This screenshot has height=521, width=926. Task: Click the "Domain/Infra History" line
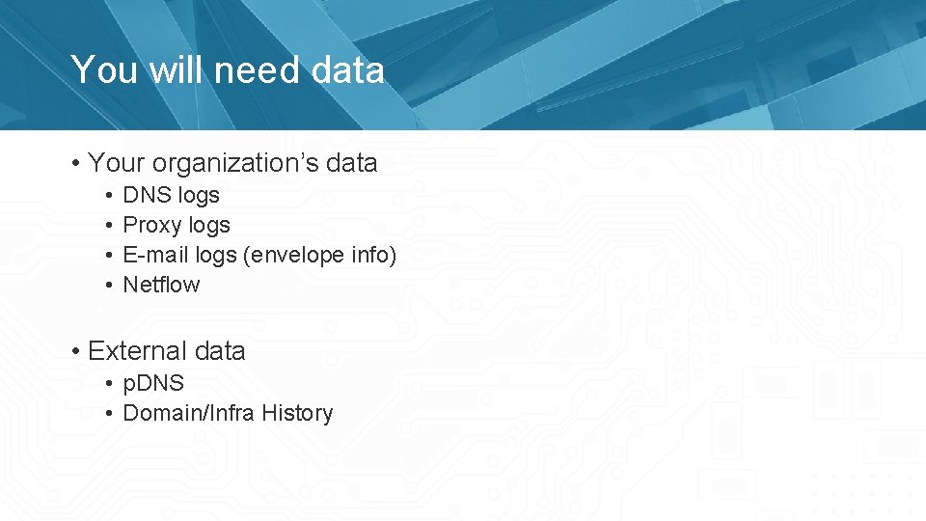tap(229, 413)
